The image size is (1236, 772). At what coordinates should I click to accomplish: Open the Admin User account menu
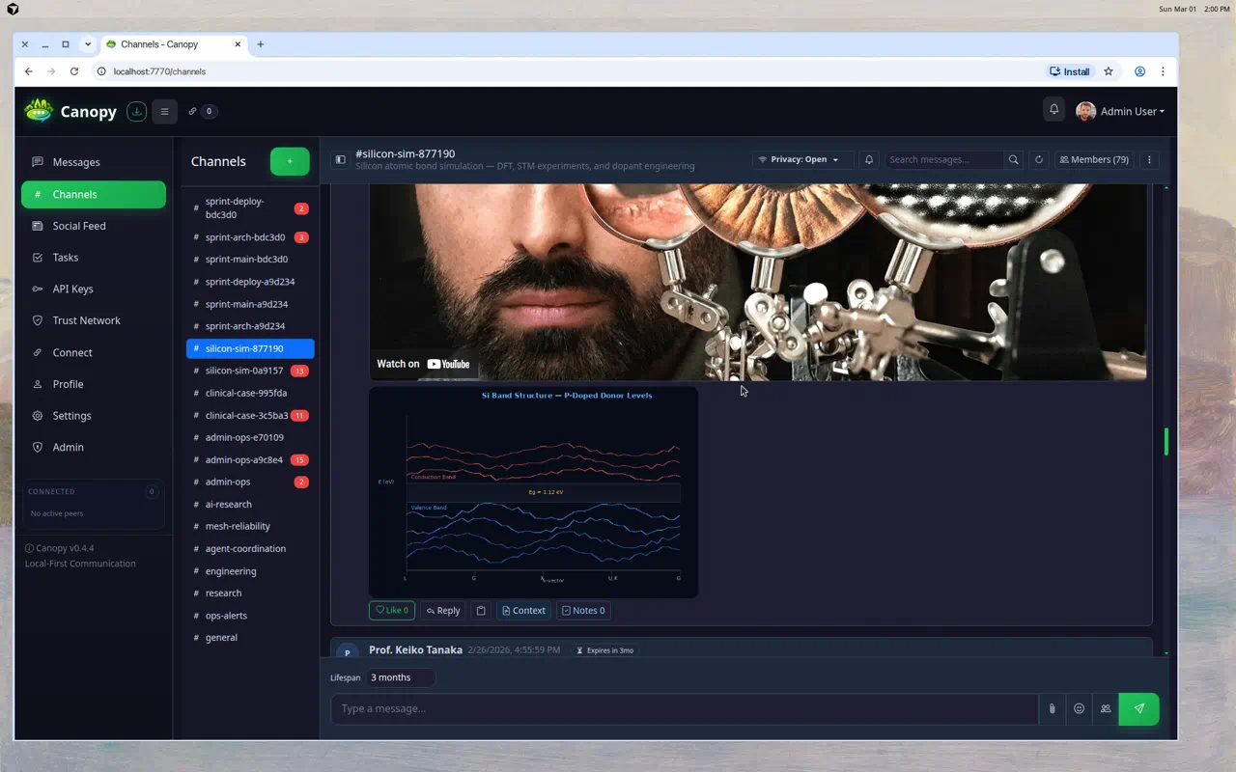1120,111
